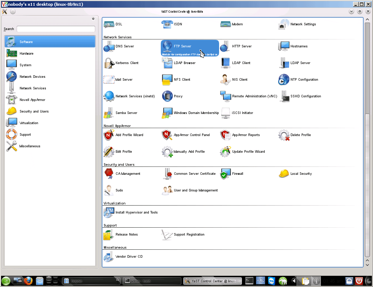Select the System category
373x287 pixels.
pyautogui.click(x=50, y=65)
